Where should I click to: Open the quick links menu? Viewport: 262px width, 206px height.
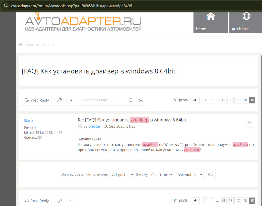(245, 23)
